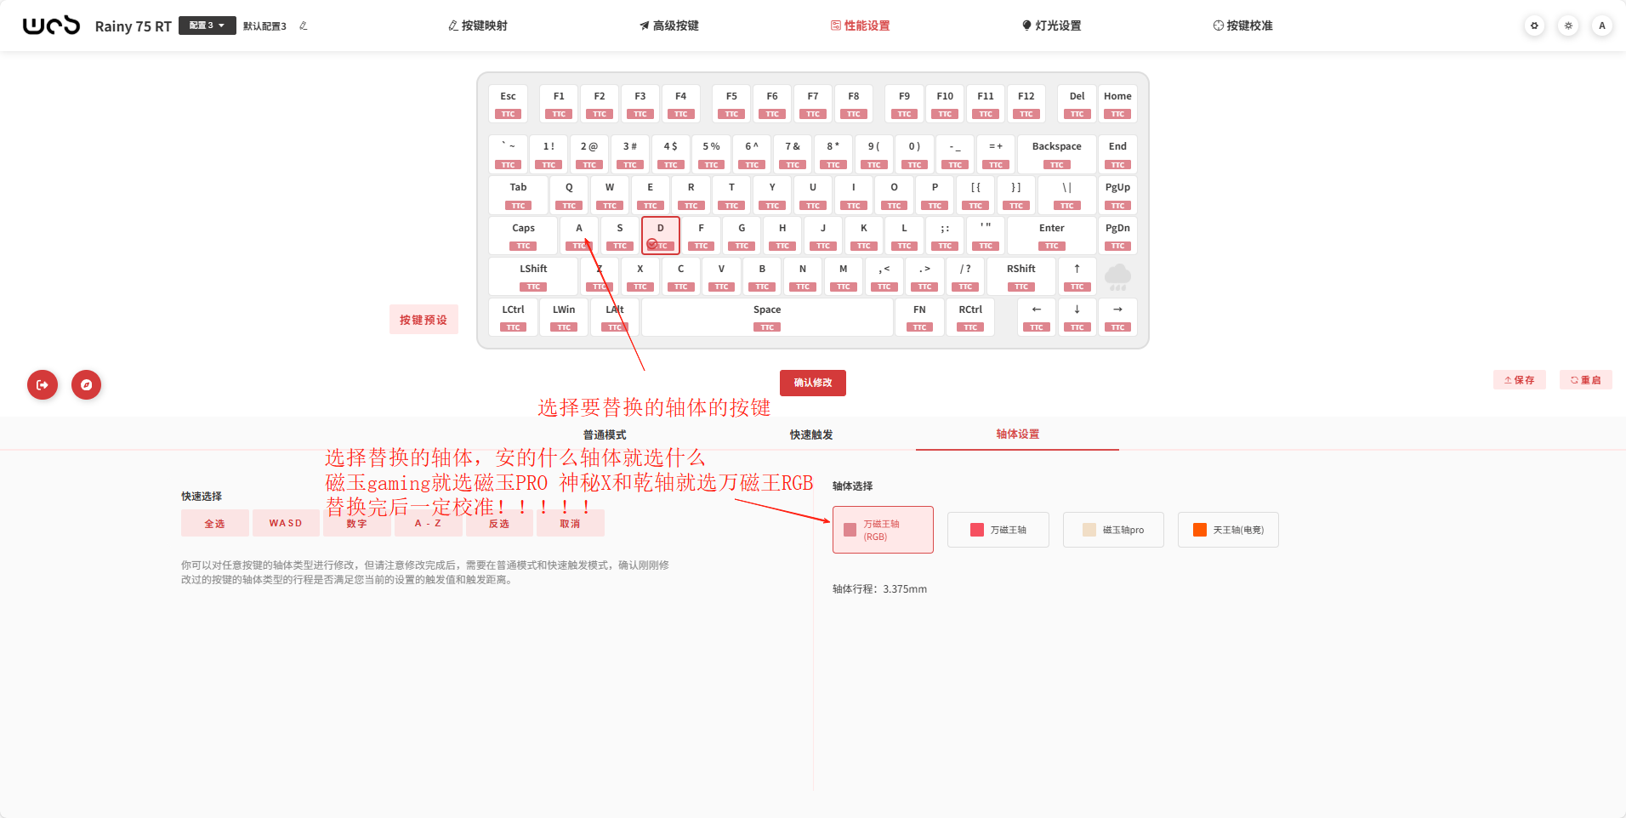
Task: Select the down arrow key
Action: [x=1077, y=317]
